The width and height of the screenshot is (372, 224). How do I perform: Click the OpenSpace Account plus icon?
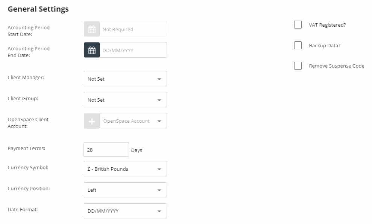point(92,121)
